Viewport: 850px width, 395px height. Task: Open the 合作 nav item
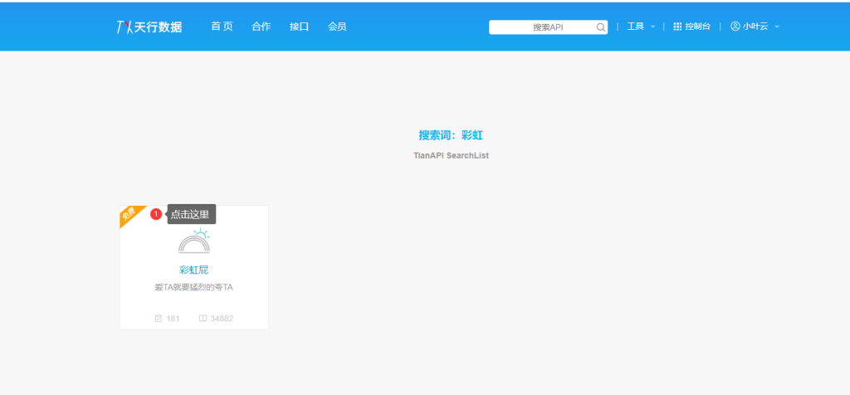(261, 27)
